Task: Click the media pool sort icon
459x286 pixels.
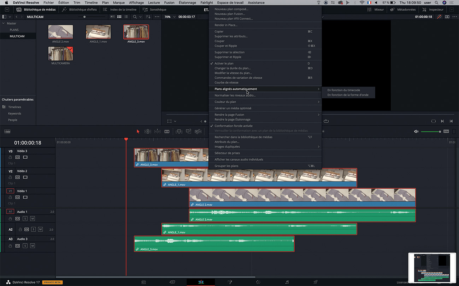Action: click(x=148, y=17)
